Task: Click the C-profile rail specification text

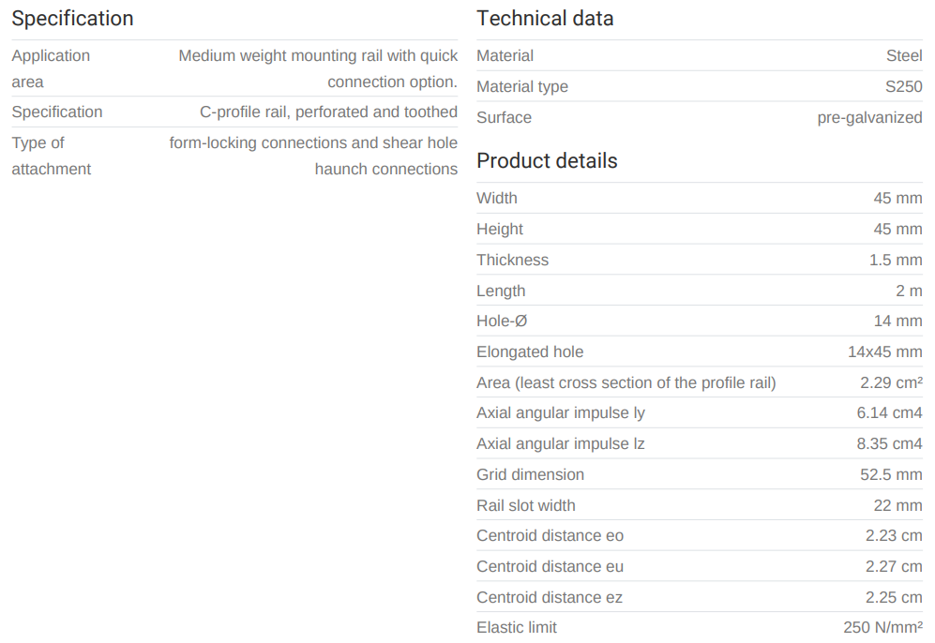Action: pos(328,112)
